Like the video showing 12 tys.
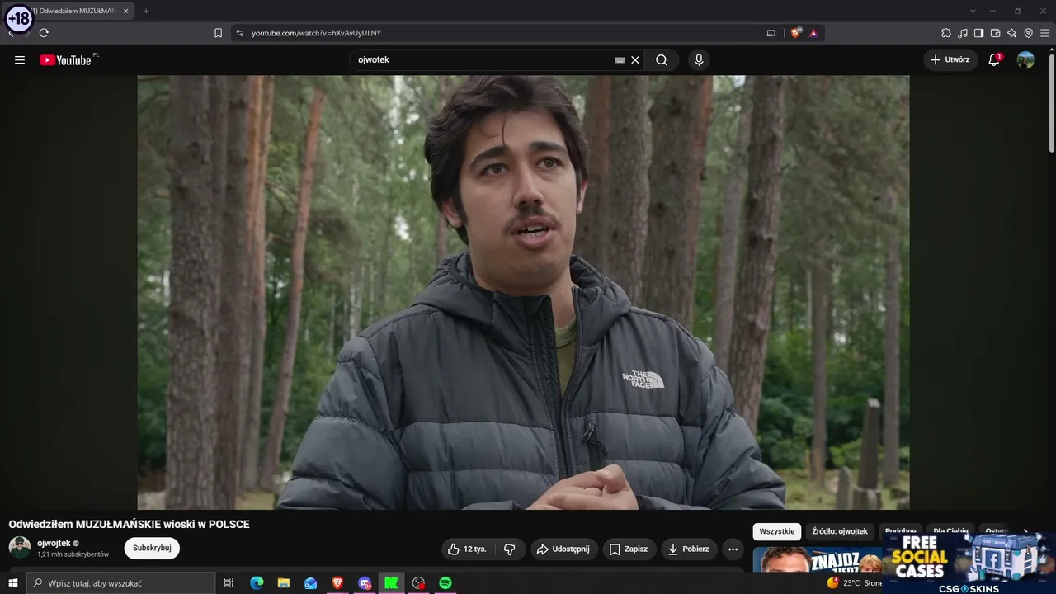 coord(467,549)
